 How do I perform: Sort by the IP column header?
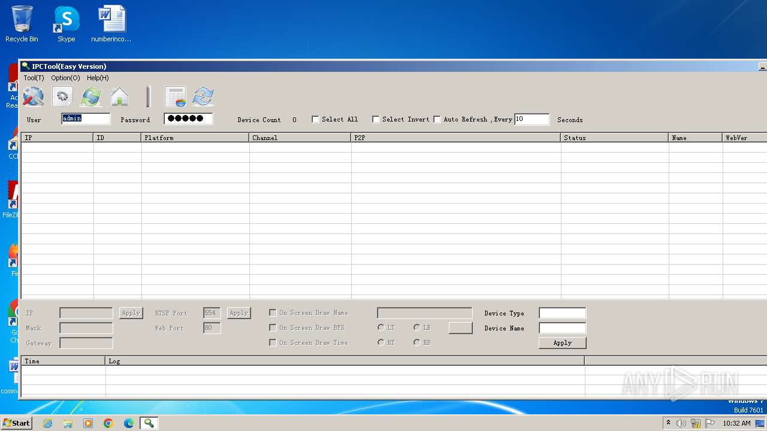pos(58,138)
